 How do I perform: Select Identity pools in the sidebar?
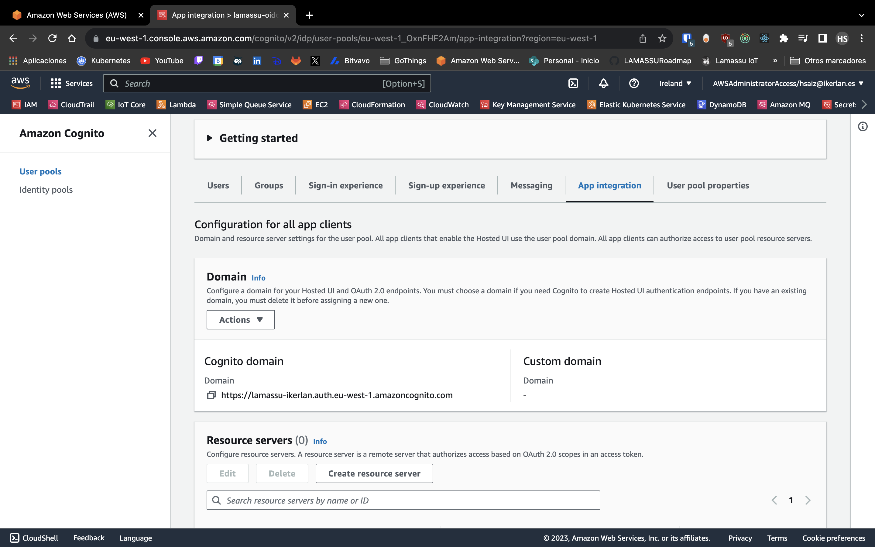click(x=46, y=189)
